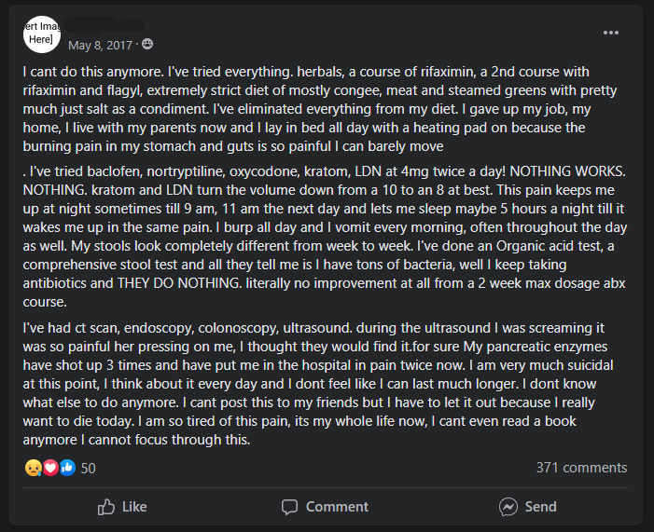Open the three-dot post options menu

611,33
